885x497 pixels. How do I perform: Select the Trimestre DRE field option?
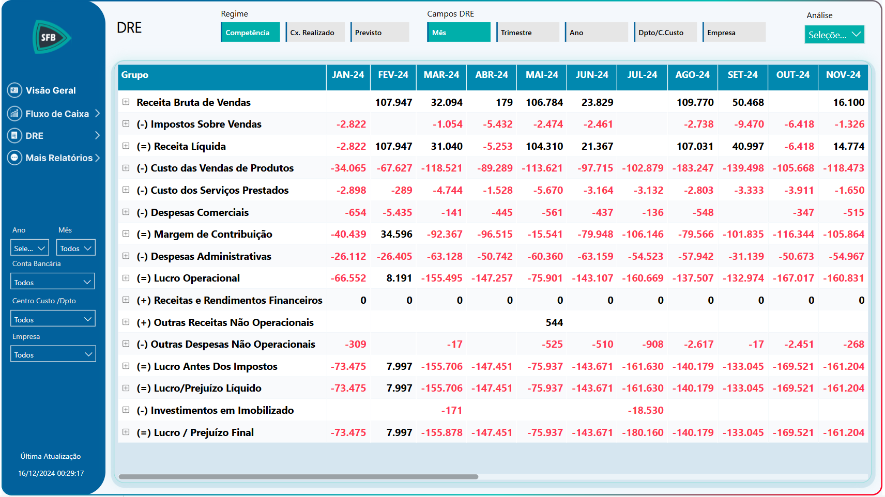pyautogui.click(x=528, y=32)
